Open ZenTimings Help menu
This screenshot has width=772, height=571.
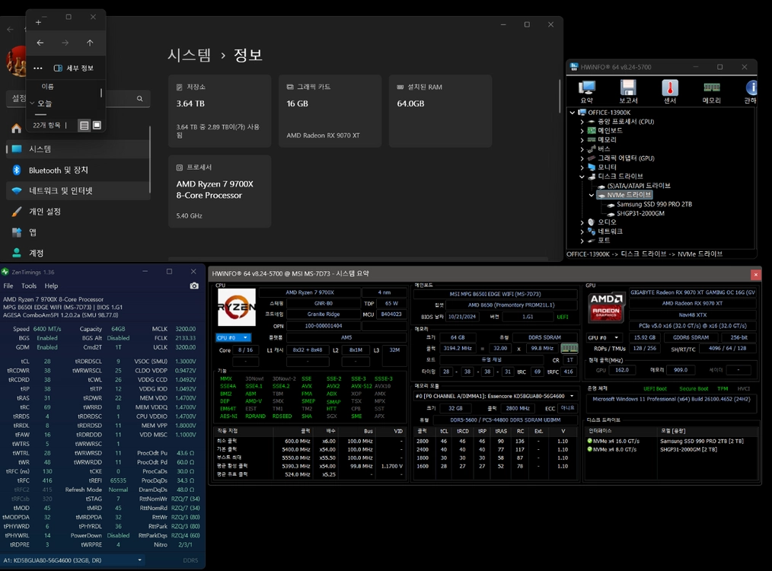pyautogui.click(x=51, y=285)
